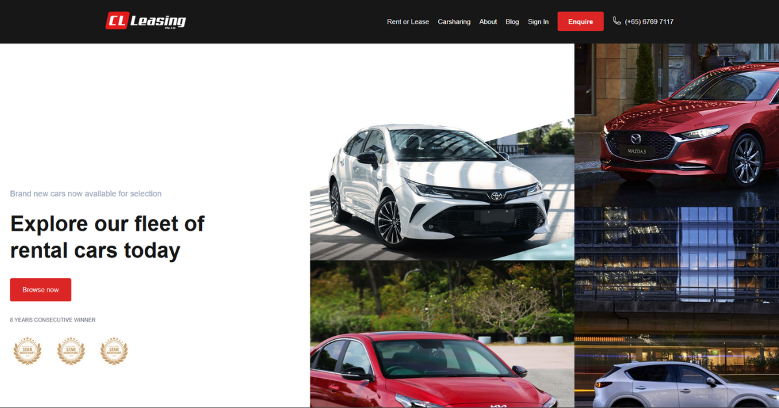Click the red Enquire button
This screenshot has width=779, height=408.
(x=580, y=21)
